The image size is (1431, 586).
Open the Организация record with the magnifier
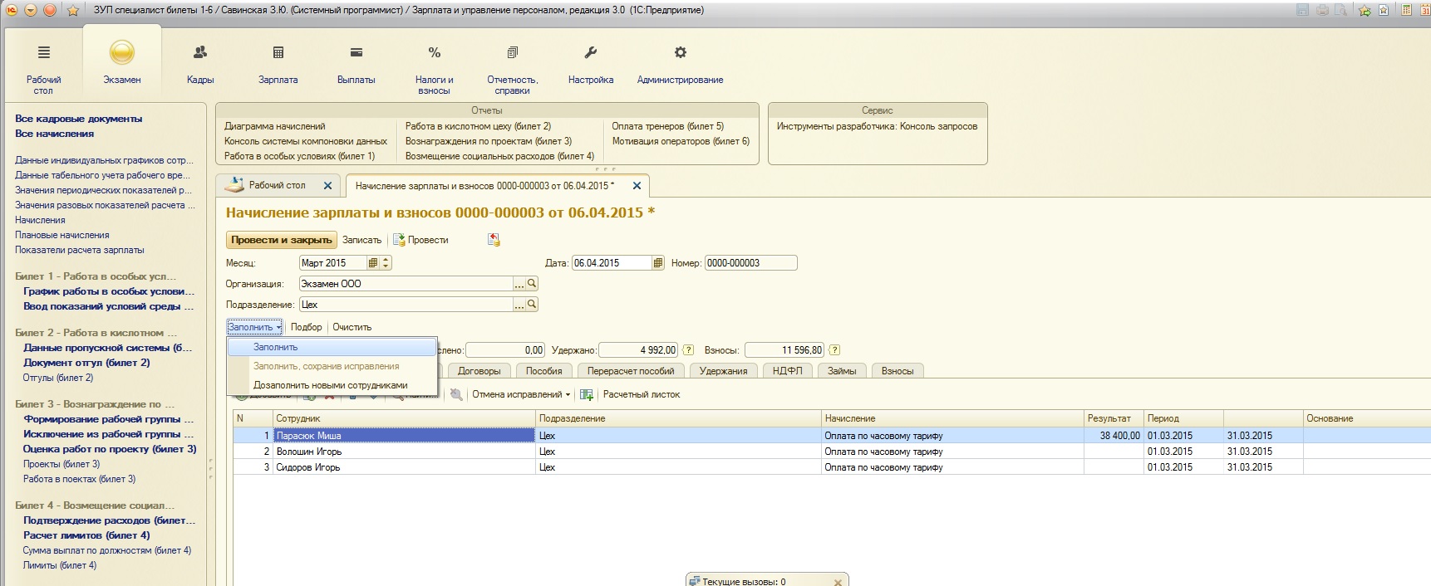click(x=533, y=284)
